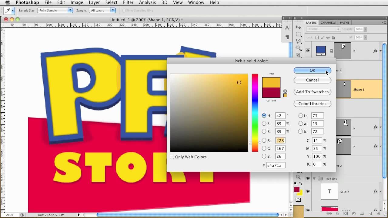This screenshot has height=218, width=388.
Task: Open the Normal blend mode dropdown
Action: [323, 29]
